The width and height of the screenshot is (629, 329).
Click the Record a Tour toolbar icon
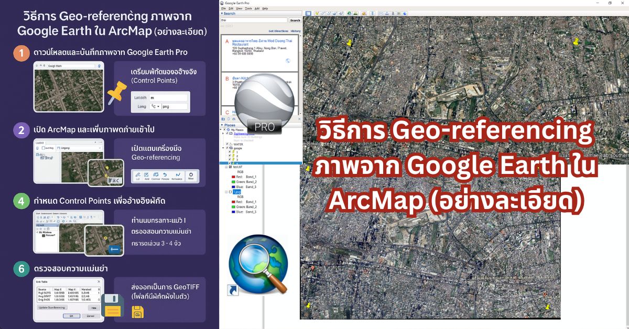pyautogui.click(x=341, y=13)
